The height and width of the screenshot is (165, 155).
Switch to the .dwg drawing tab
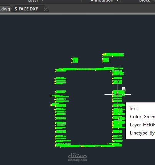pyautogui.click(x=5, y=9)
